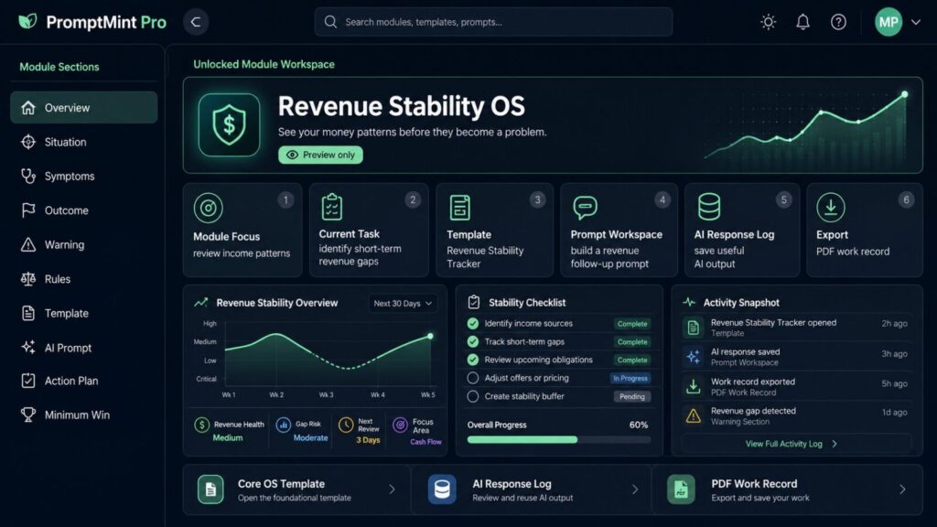This screenshot has height=527, width=937.
Task: Click the Preview only button
Action: [x=320, y=155]
